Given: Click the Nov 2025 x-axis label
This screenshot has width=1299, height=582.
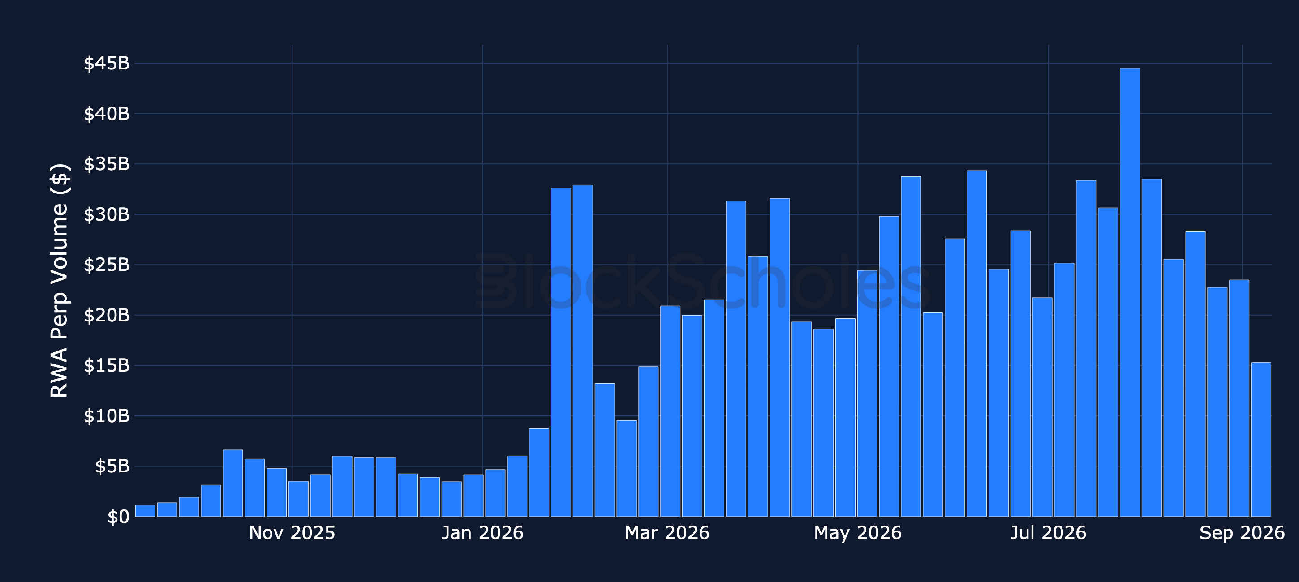Looking at the screenshot, I should [292, 533].
